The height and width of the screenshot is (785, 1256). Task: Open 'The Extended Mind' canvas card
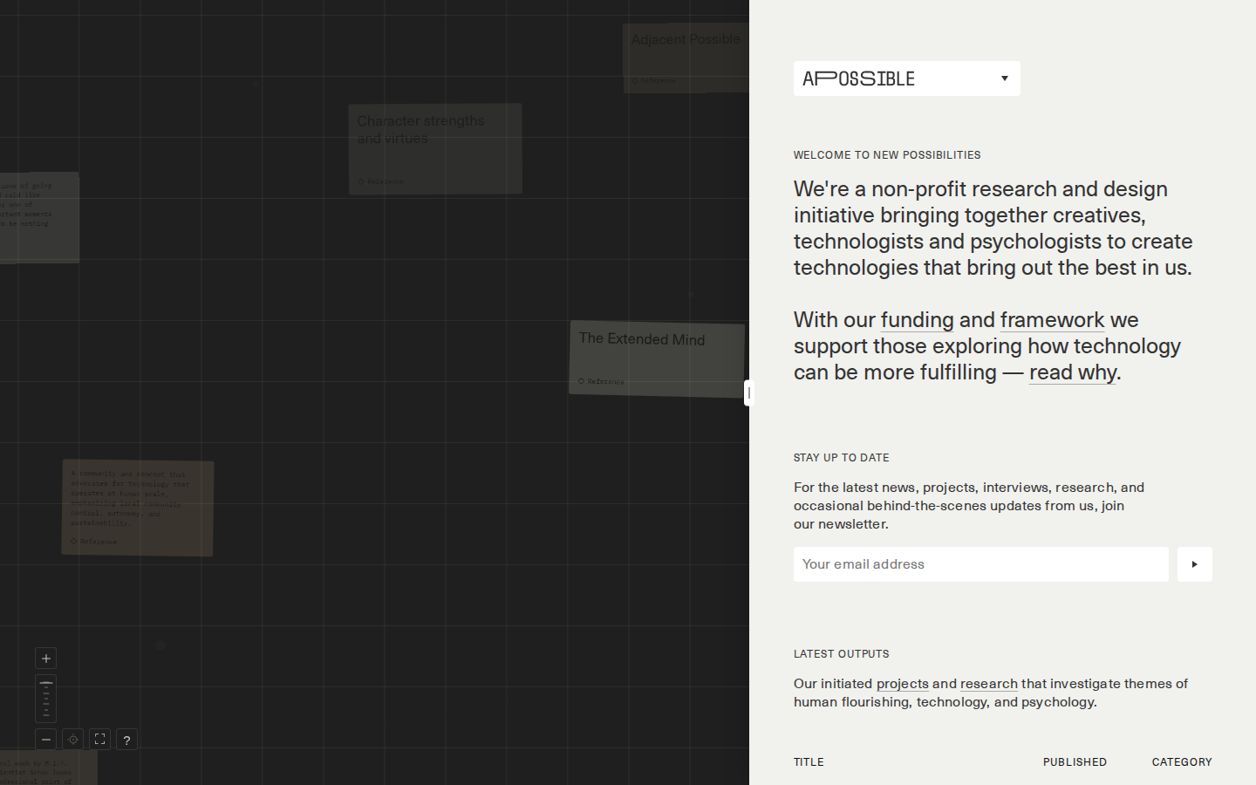click(x=657, y=359)
